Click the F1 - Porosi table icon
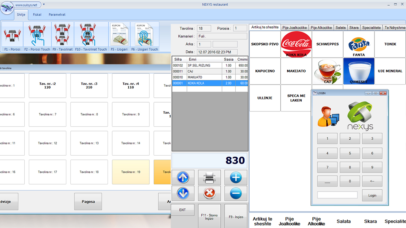This screenshot has width=406, height=228. [x=12, y=36]
